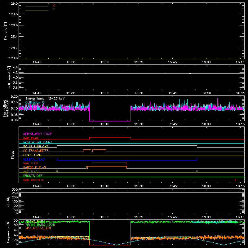Click the SC_IN_SUNLIGHT flag label
248x248 pixels.
tap(36, 146)
